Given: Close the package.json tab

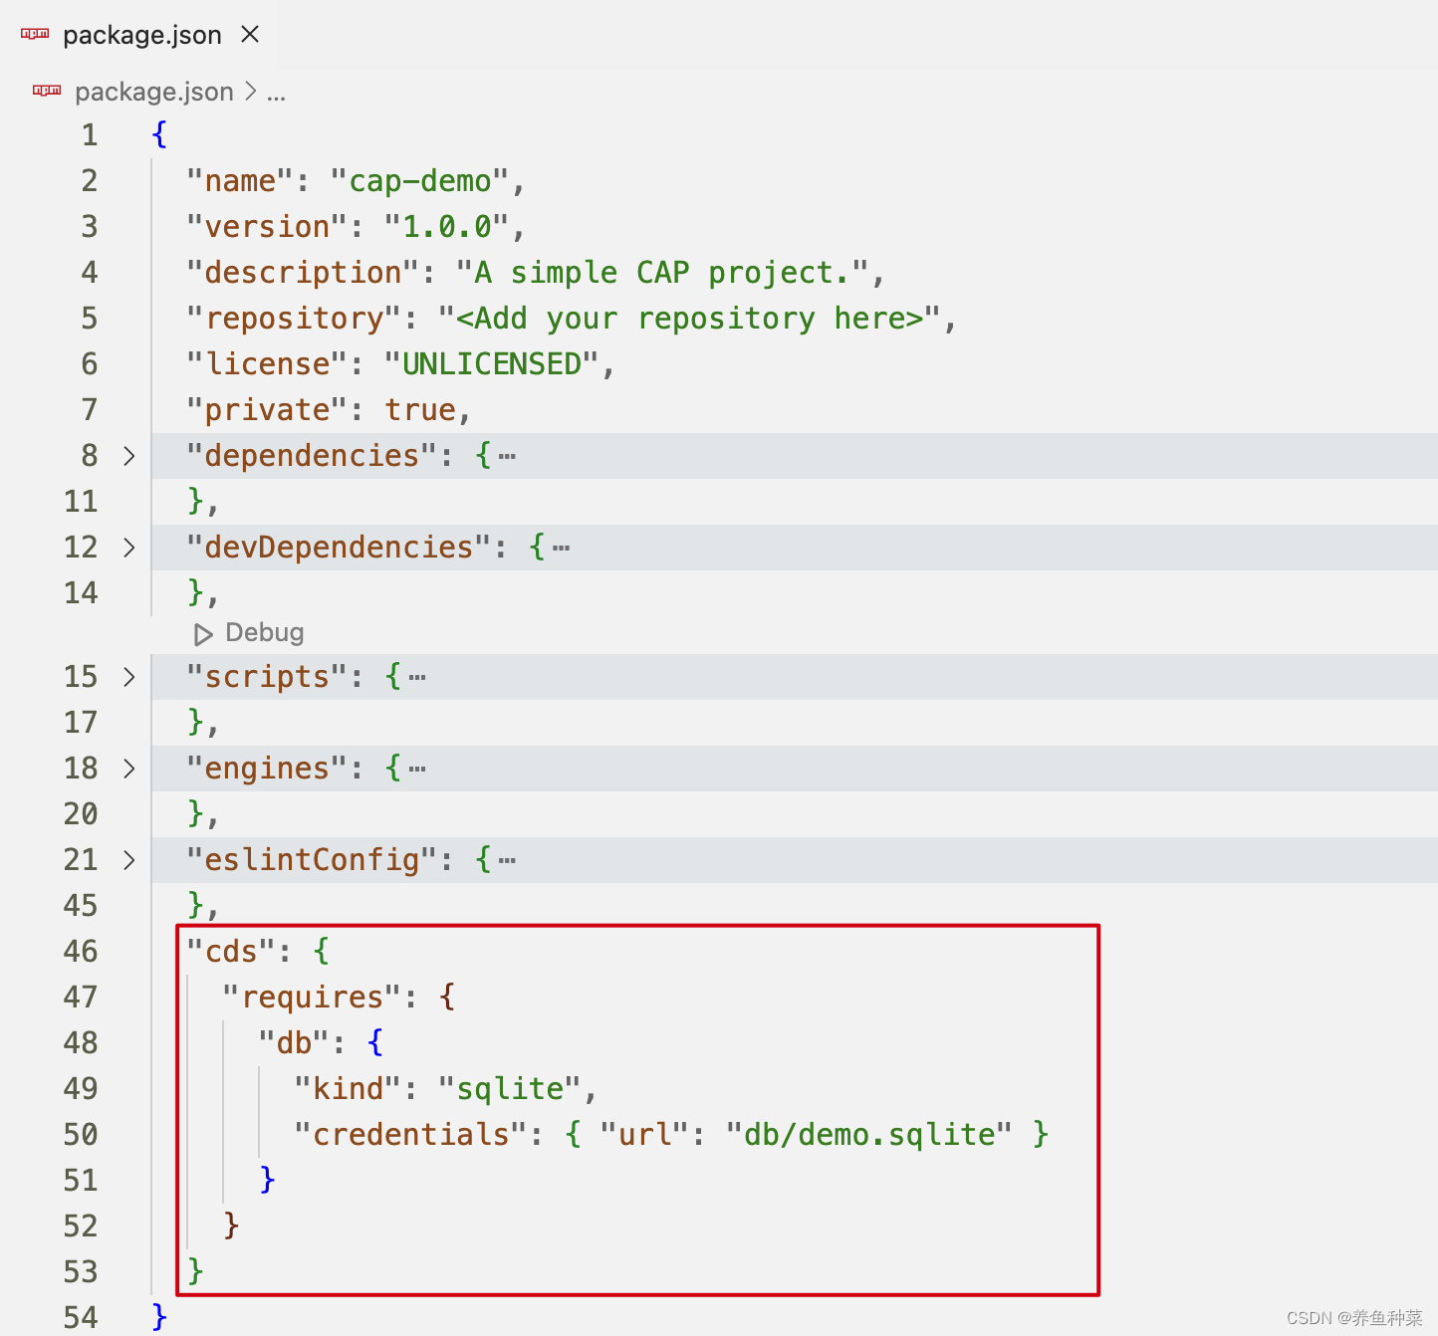Looking at the screenshot, I should point(250,35).
